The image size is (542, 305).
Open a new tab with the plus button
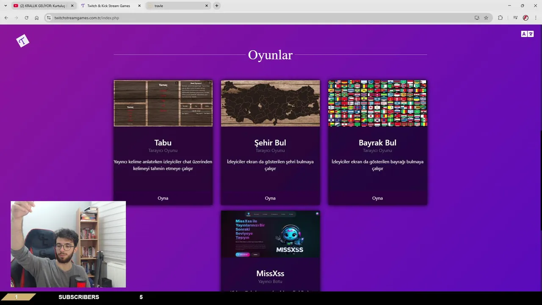pyautogui.click(x=216, y=6)
